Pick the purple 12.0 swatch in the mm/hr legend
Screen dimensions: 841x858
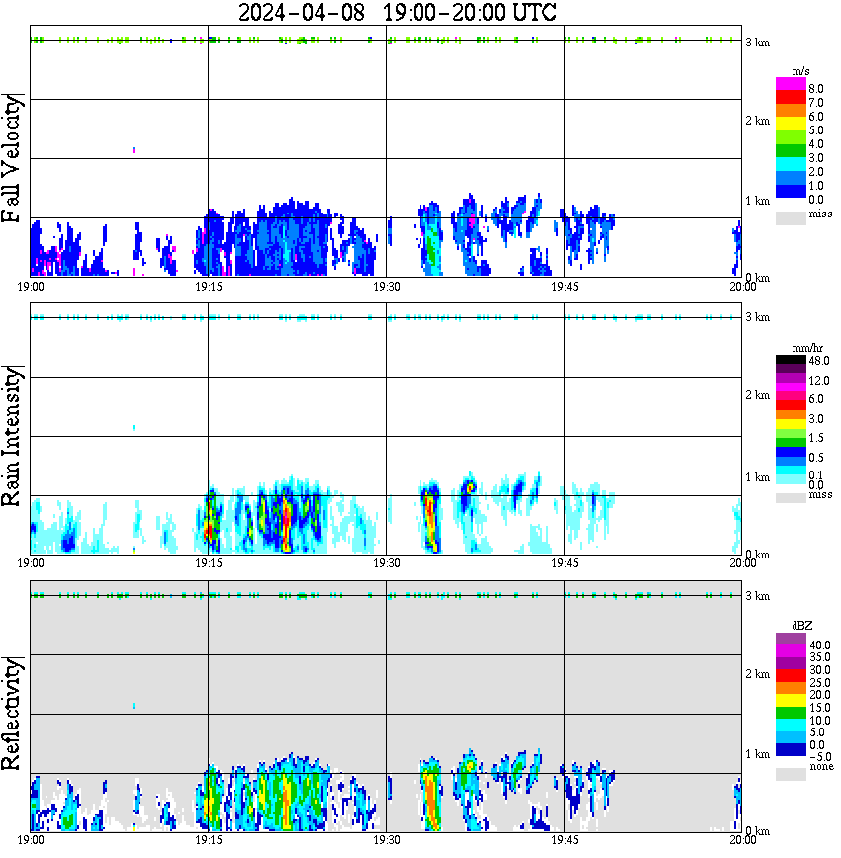pyautogui.click(x=791, y=378)
